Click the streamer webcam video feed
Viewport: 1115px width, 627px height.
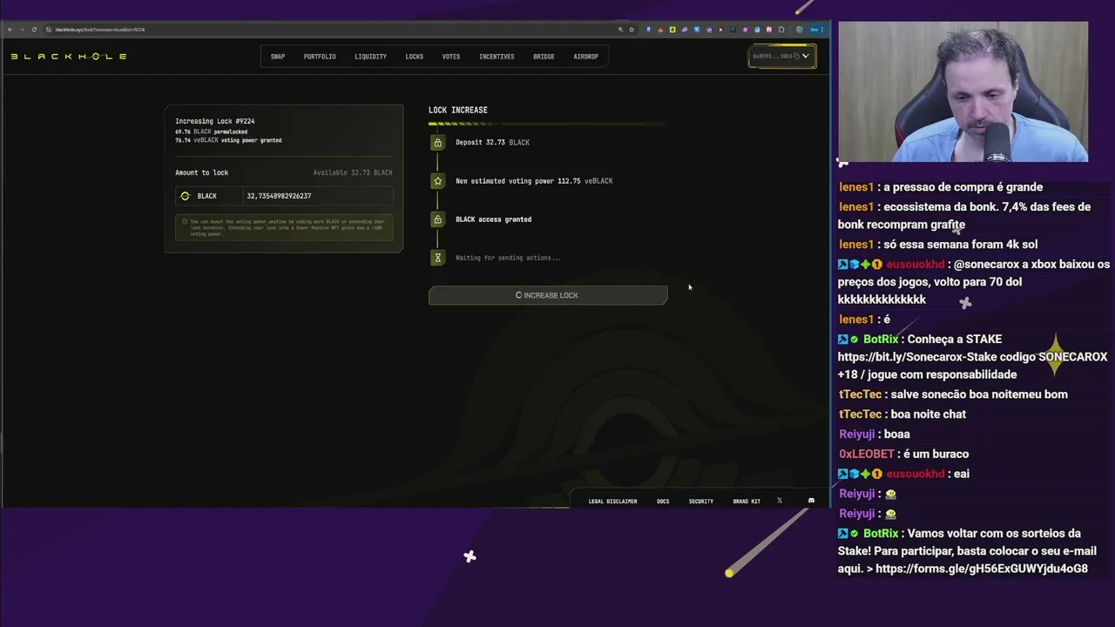963,91
